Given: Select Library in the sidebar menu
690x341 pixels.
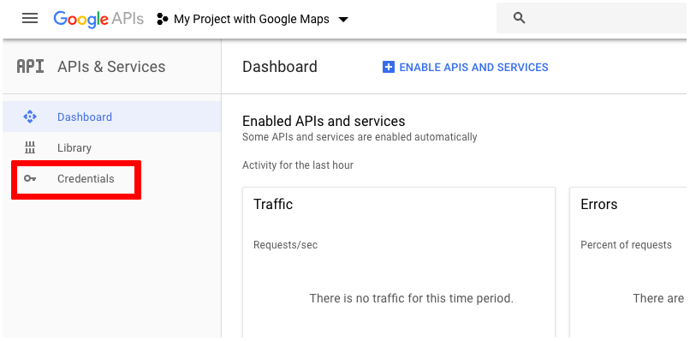Looking at the screenshot, I should coord(112,147).
